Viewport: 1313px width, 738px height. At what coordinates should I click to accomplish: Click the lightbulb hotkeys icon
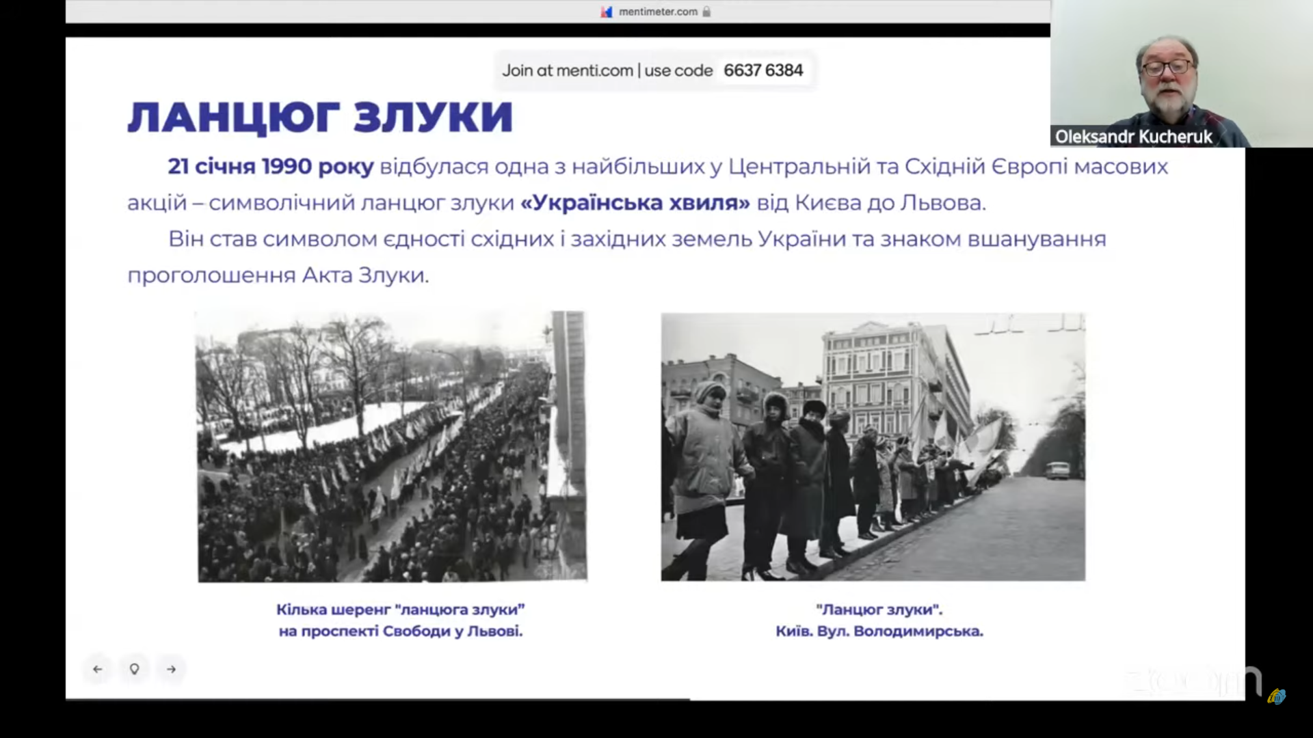(x=135, y=669)
